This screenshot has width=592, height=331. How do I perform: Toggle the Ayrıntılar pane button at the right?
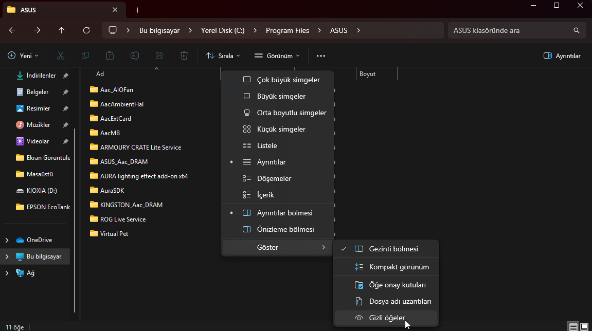[x=562, y=56]
